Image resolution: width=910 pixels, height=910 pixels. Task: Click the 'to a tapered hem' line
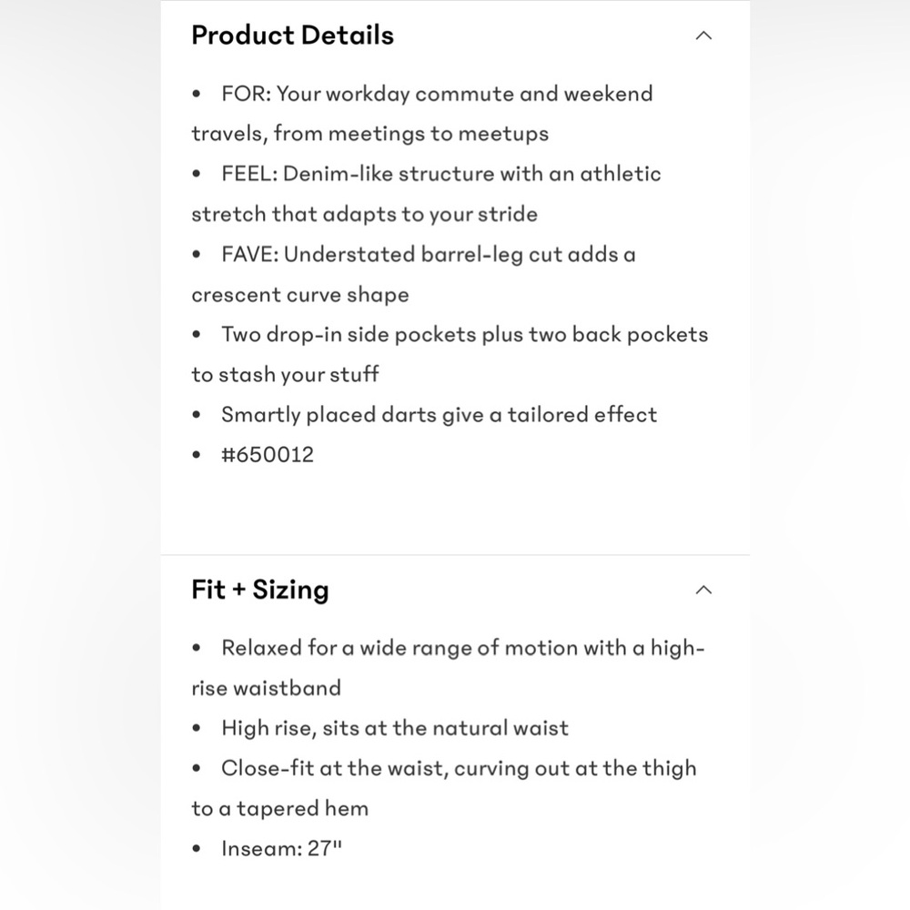279,808
